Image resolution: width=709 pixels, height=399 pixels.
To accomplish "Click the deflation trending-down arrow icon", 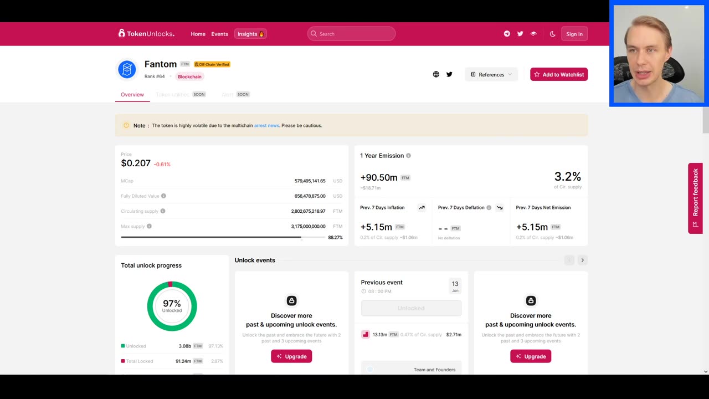I will tap(500, 208).
